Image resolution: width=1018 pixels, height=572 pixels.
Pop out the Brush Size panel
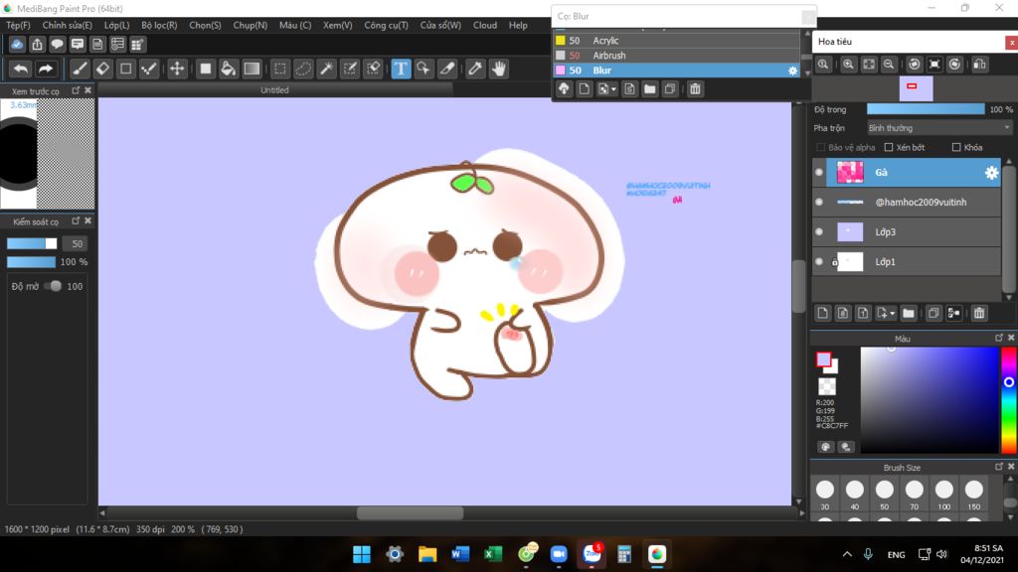click(x=998, y=467)
